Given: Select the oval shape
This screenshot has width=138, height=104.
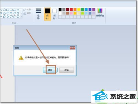Looking at the screenshot, I should click(x=4, y=10).
